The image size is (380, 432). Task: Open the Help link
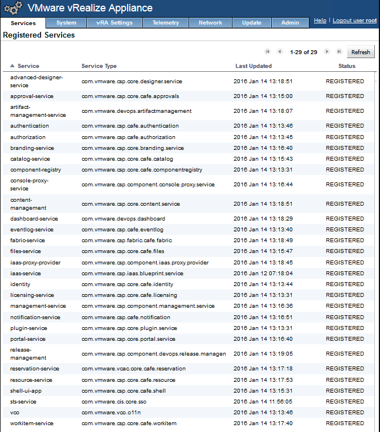point(320,21)
